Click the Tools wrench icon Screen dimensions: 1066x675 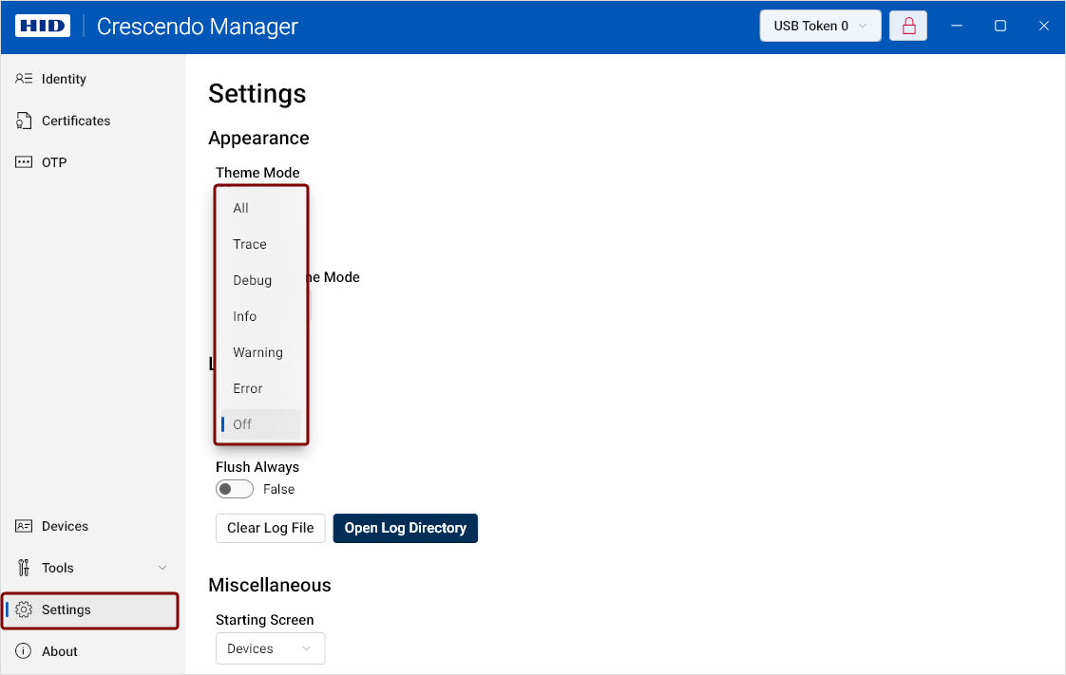pos(24,568)
